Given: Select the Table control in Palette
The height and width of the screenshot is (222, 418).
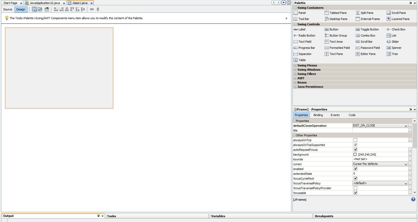Looking at the screenshot, I should click(300, 60).
